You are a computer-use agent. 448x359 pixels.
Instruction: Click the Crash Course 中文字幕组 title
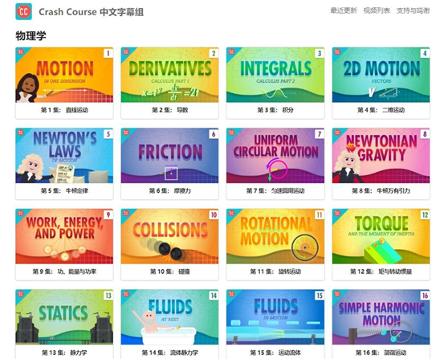tap(92, 12)
